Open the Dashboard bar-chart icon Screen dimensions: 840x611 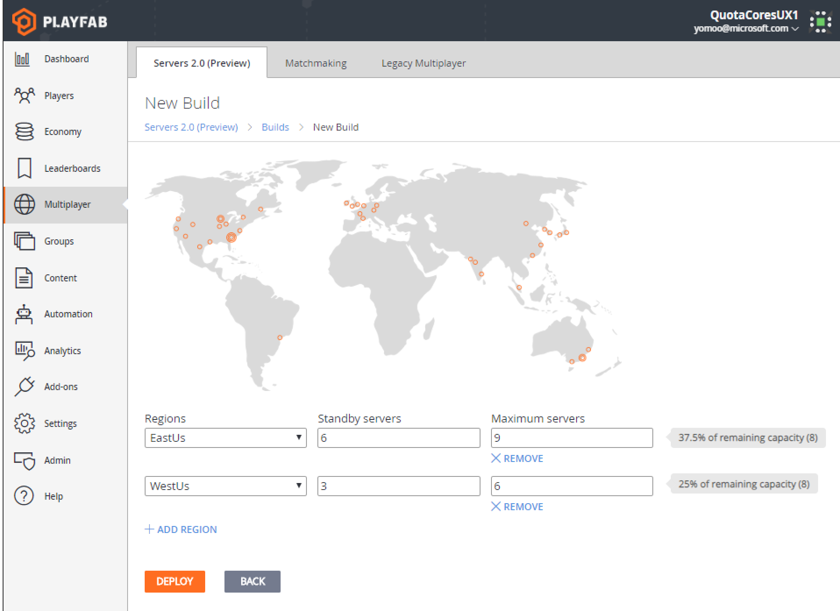point(22,59)
